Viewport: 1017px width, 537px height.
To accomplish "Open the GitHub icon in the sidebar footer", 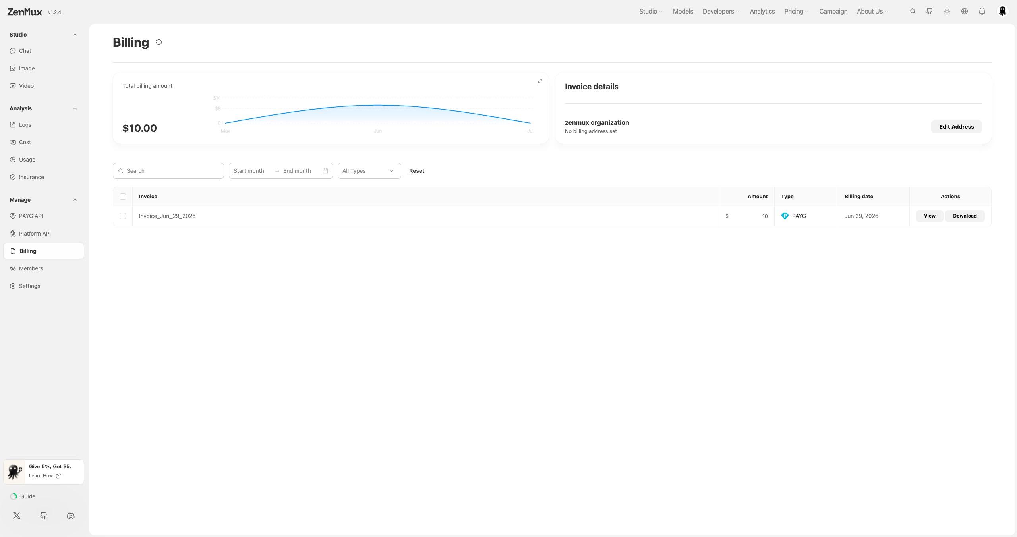I will (44, 516).
